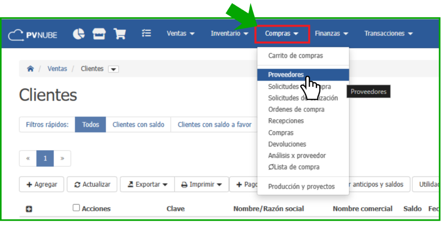441x248 pixels.
Task: Follow the Ventas breadcrumb link
Action: 57,69
